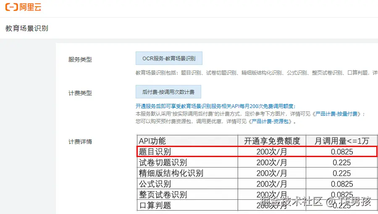Screen dimensions: 378x214
Task: Click the 口算判题 row name cell
Action: tap(188, 205)
